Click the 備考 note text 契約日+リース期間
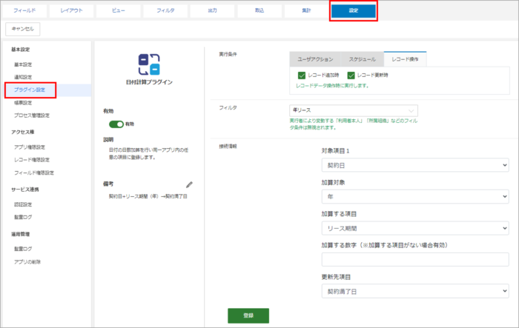Viewport: 519px width, 328px height. click(148, 196)
